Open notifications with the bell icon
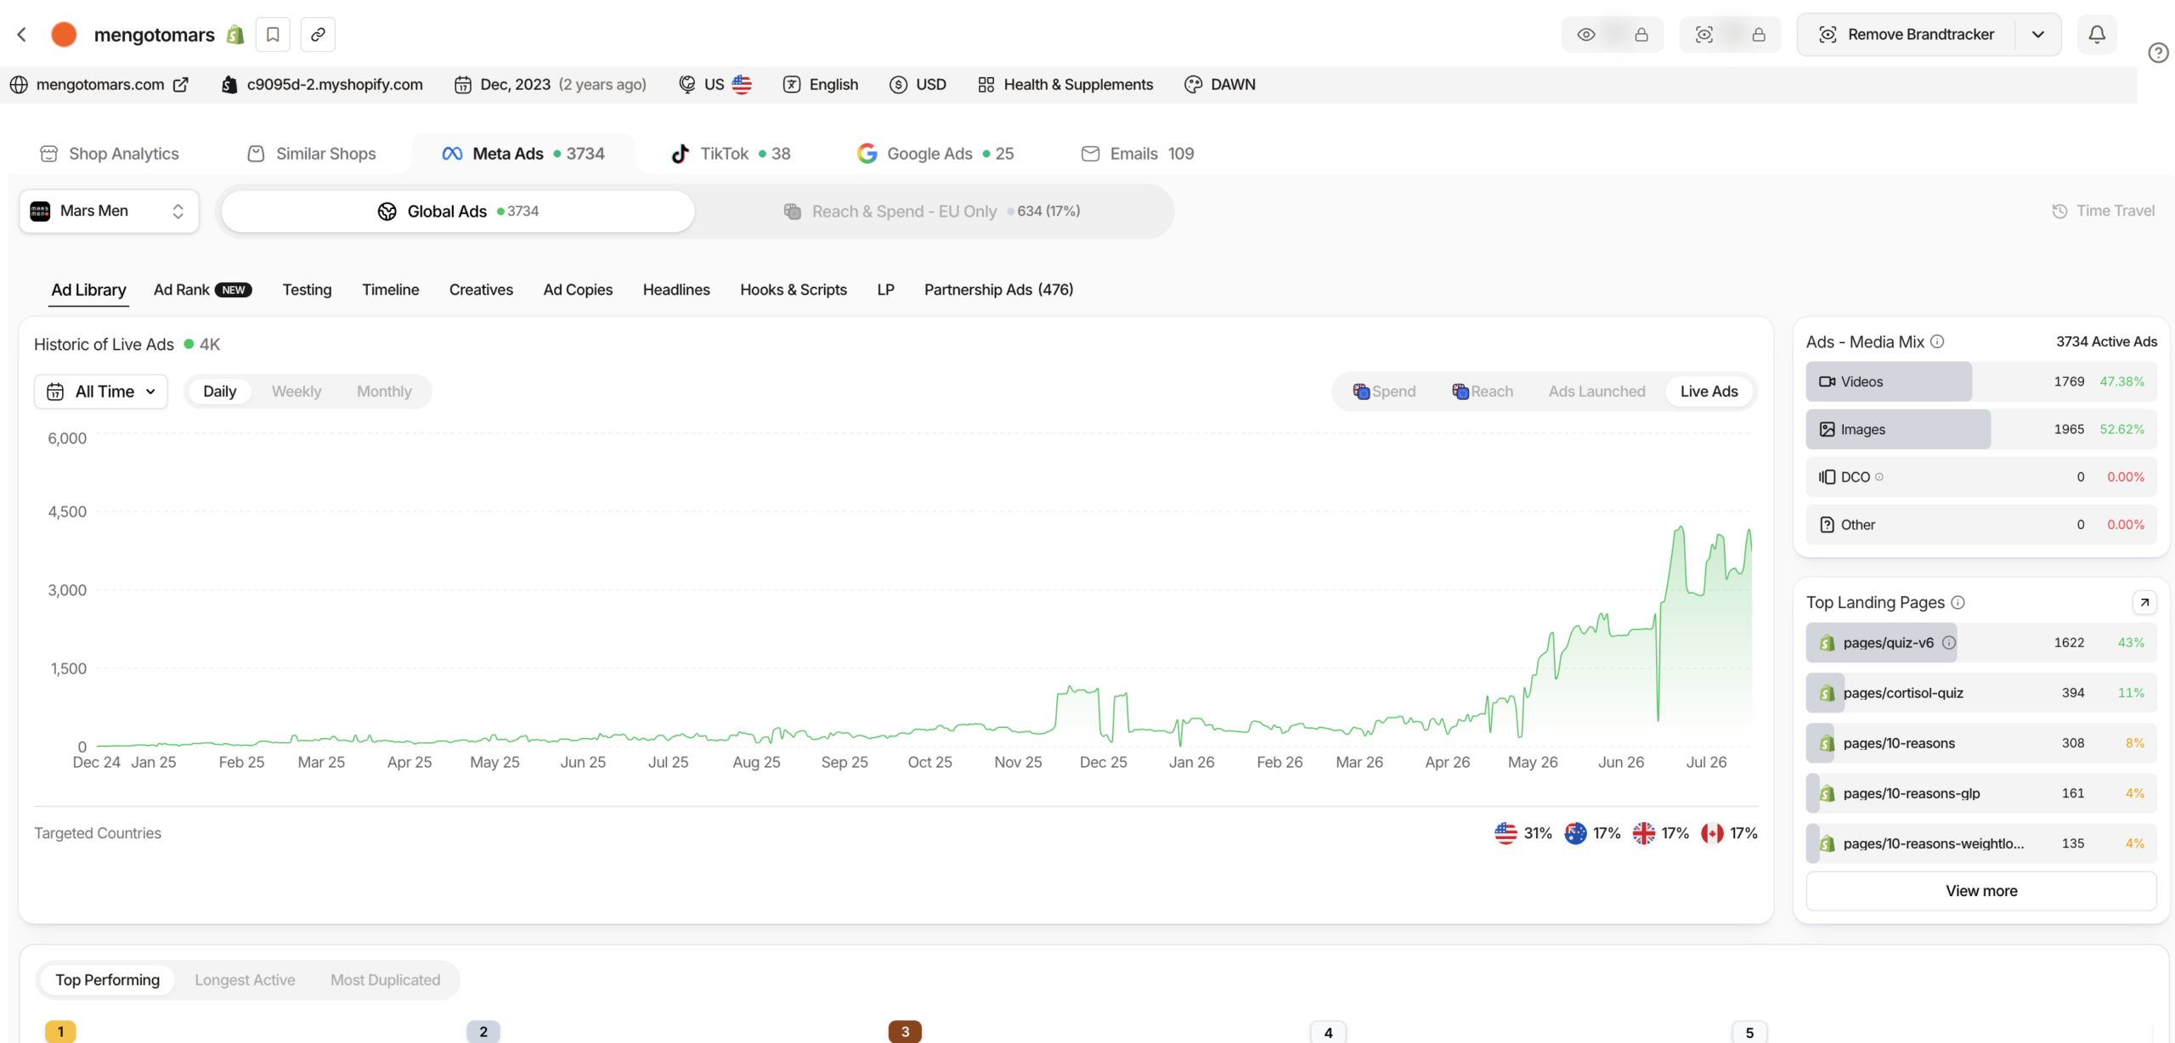 click(x=2097, y=35)
